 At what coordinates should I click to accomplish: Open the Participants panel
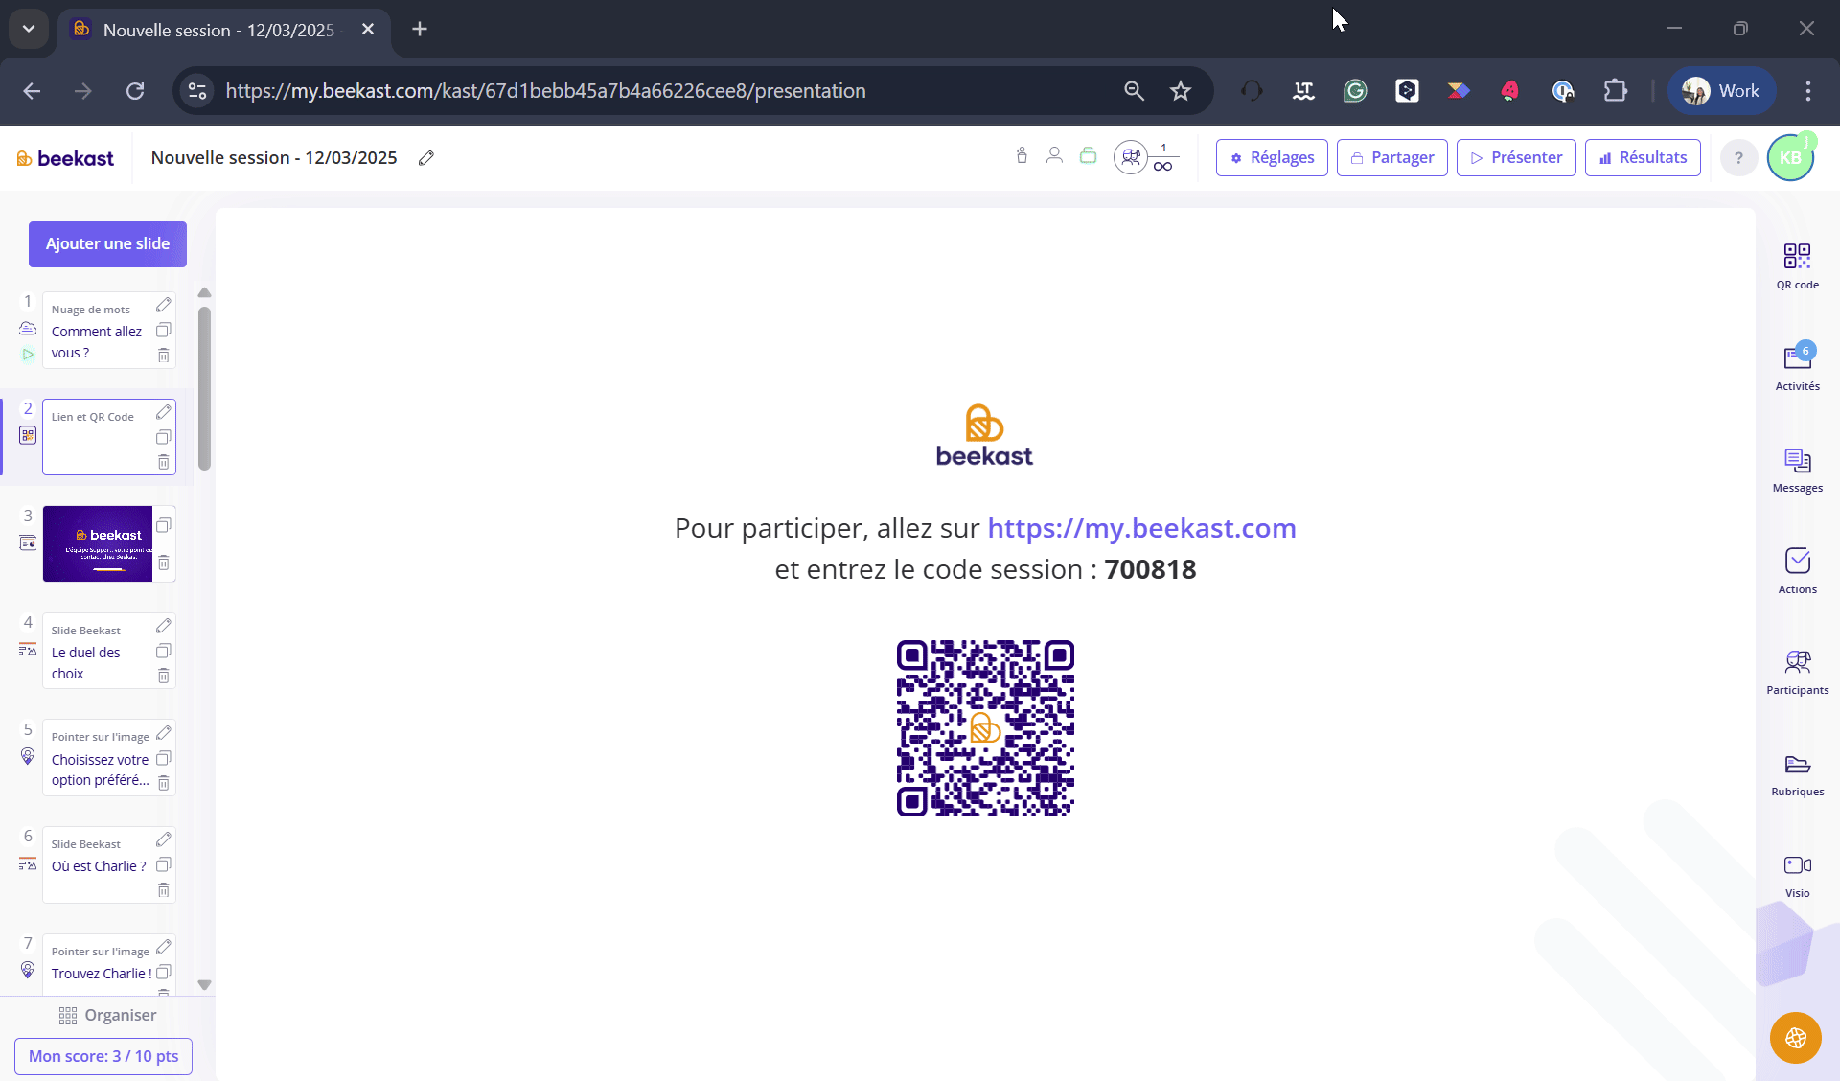pos(1797,672)
